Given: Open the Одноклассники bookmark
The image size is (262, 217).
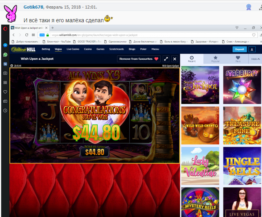Looking at the screenshot, I should point(115,41).
